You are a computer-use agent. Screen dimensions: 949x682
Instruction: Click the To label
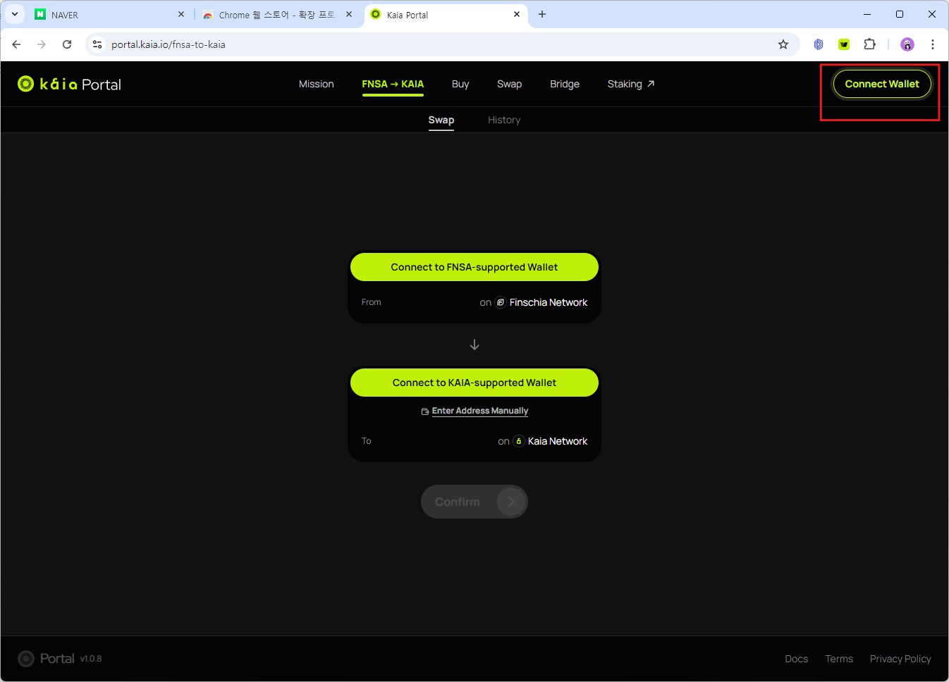coord(367,441)
